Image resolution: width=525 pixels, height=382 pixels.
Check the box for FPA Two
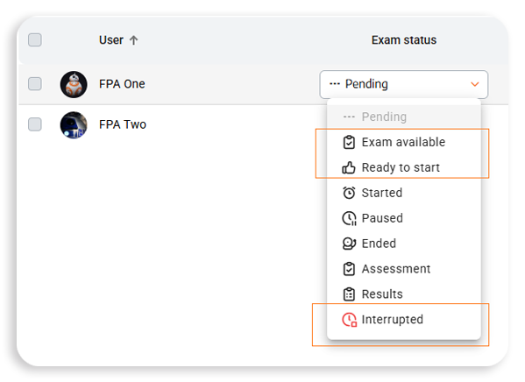coord(35,124)
